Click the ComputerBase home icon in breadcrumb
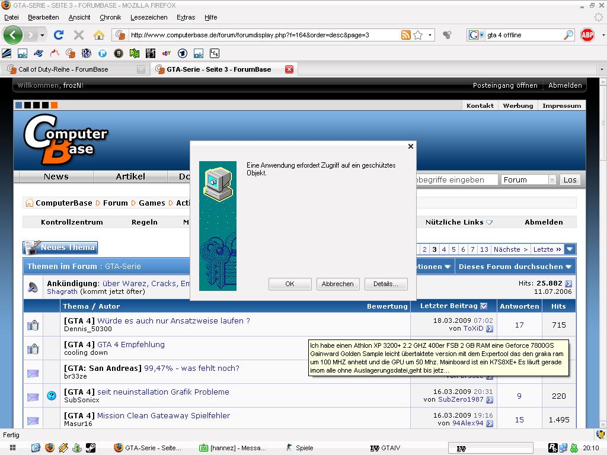 30,203
